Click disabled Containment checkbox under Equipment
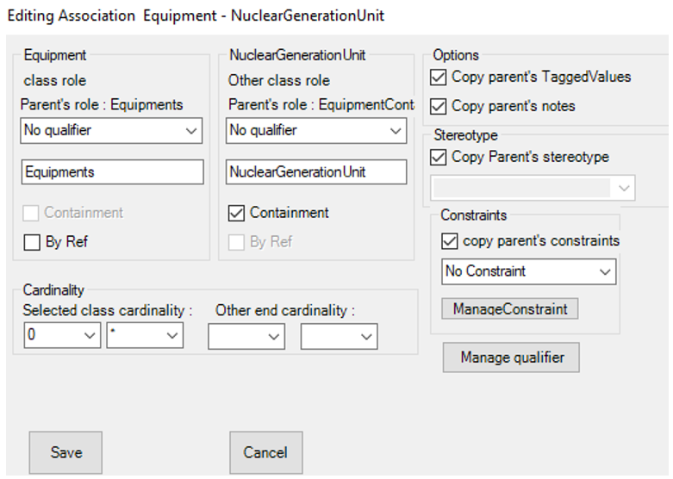This screenshot has width=673, height=479. click(x=31, y=214)
